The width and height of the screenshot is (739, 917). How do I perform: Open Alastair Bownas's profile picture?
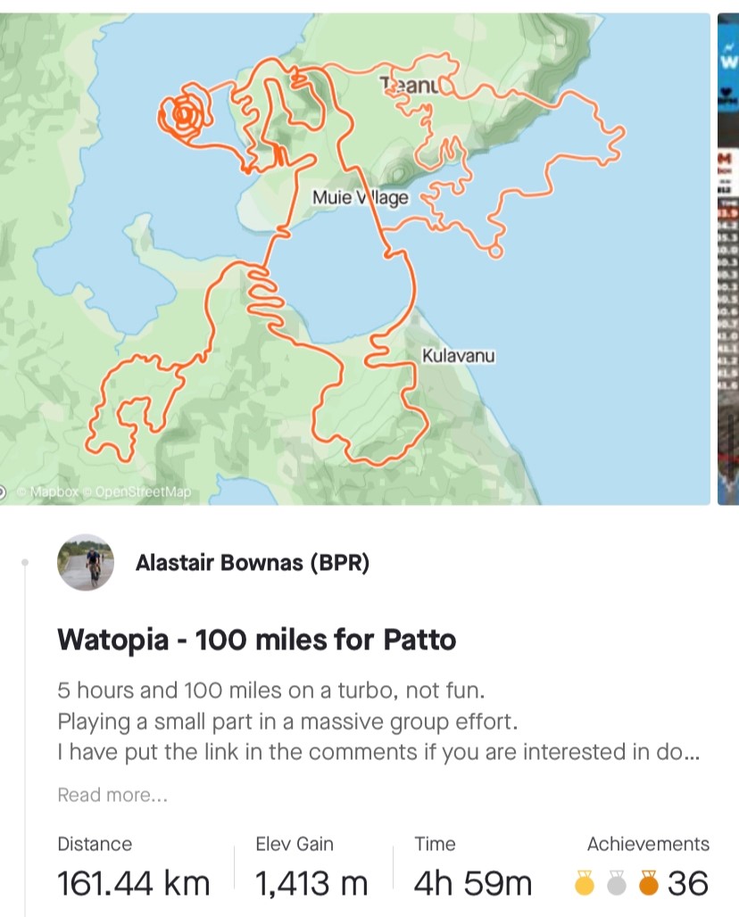(x=85, y=563)
